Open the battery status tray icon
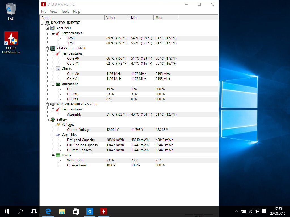 pos(244,211)
